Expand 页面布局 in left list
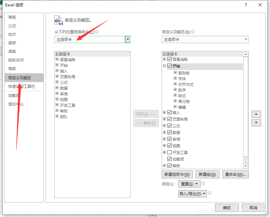The image size is (270, 217). (57, 76)
